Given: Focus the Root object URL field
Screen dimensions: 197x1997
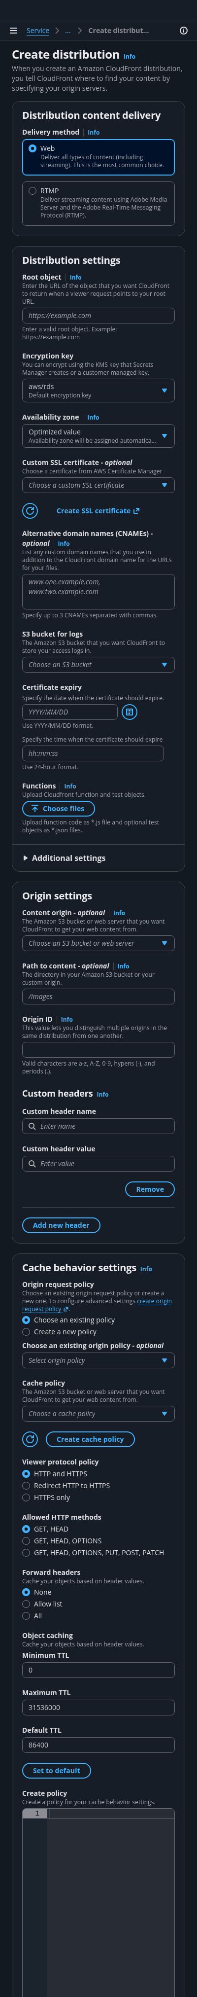Looking at the screenshot, I should [98, 316].
